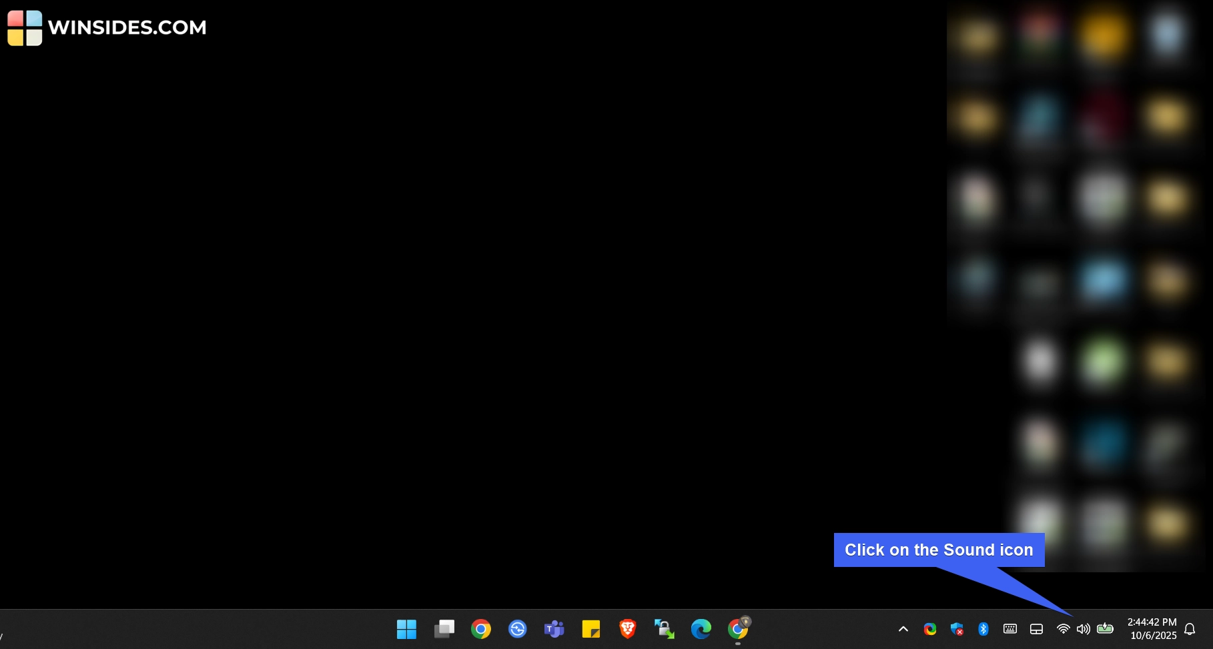The image size is (1213, 649).
Task: Open the touch keyboard from the tray
Action: pos(1010,629)
